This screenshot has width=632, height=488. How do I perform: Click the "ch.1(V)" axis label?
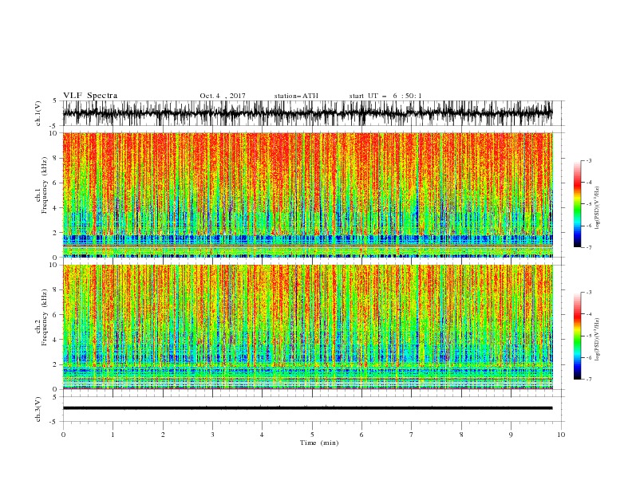click(38, 113)
